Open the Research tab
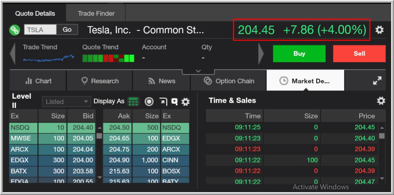This screenshot has width=394, height=195. pos(99,81)
